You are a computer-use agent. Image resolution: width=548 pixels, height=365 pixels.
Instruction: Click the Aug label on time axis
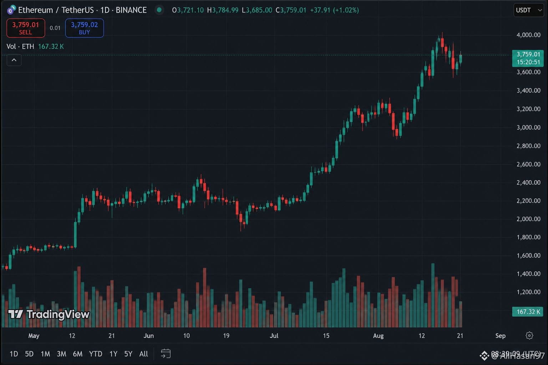(x=378, y=336)
